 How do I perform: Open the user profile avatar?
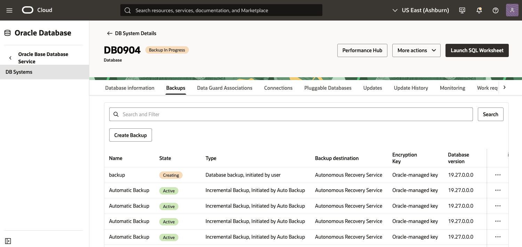click(512, 10)
